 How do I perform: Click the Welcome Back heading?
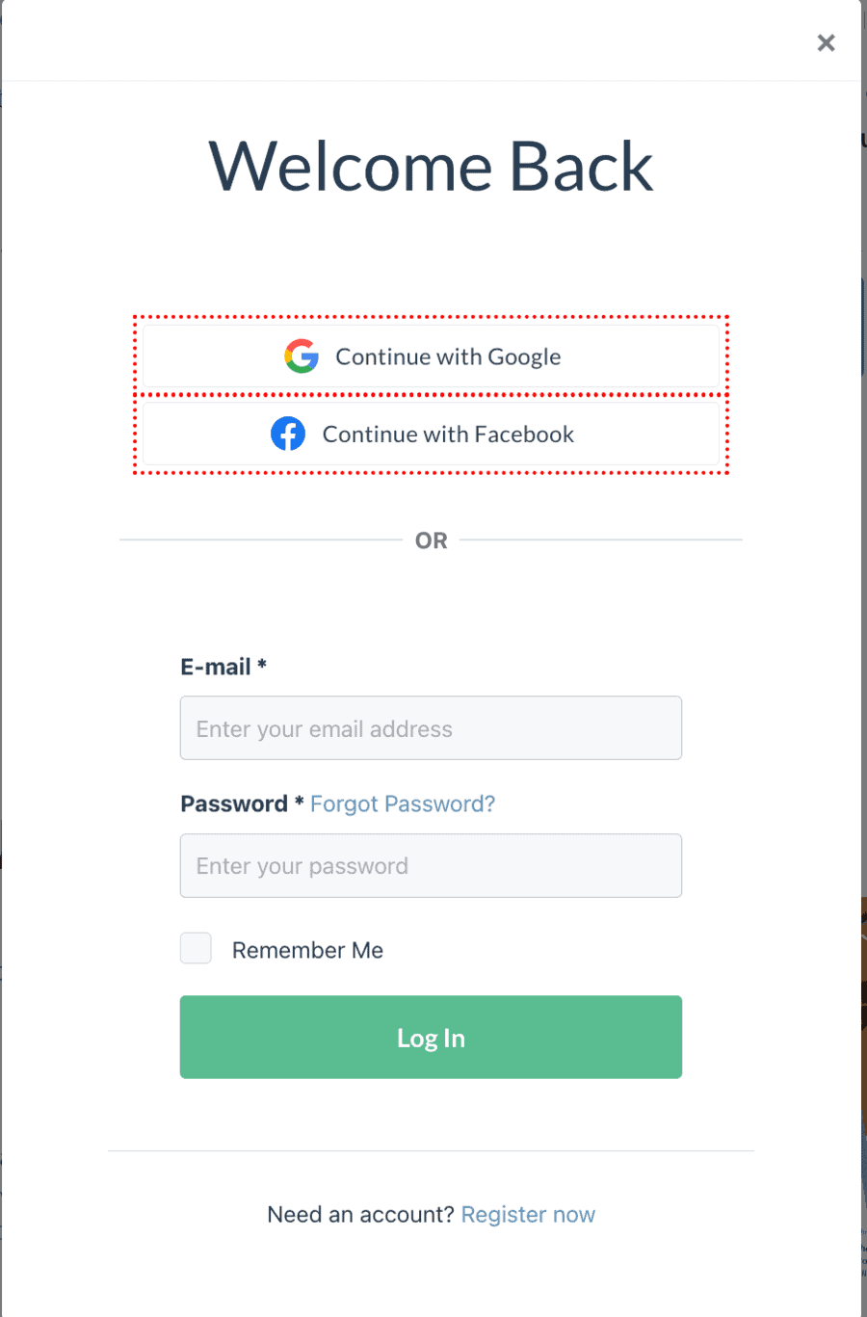[431, 167]
